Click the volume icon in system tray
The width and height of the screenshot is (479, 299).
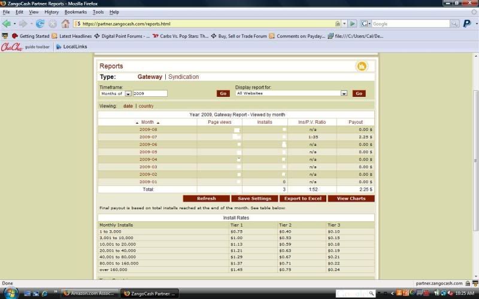(x=450, y=293)
